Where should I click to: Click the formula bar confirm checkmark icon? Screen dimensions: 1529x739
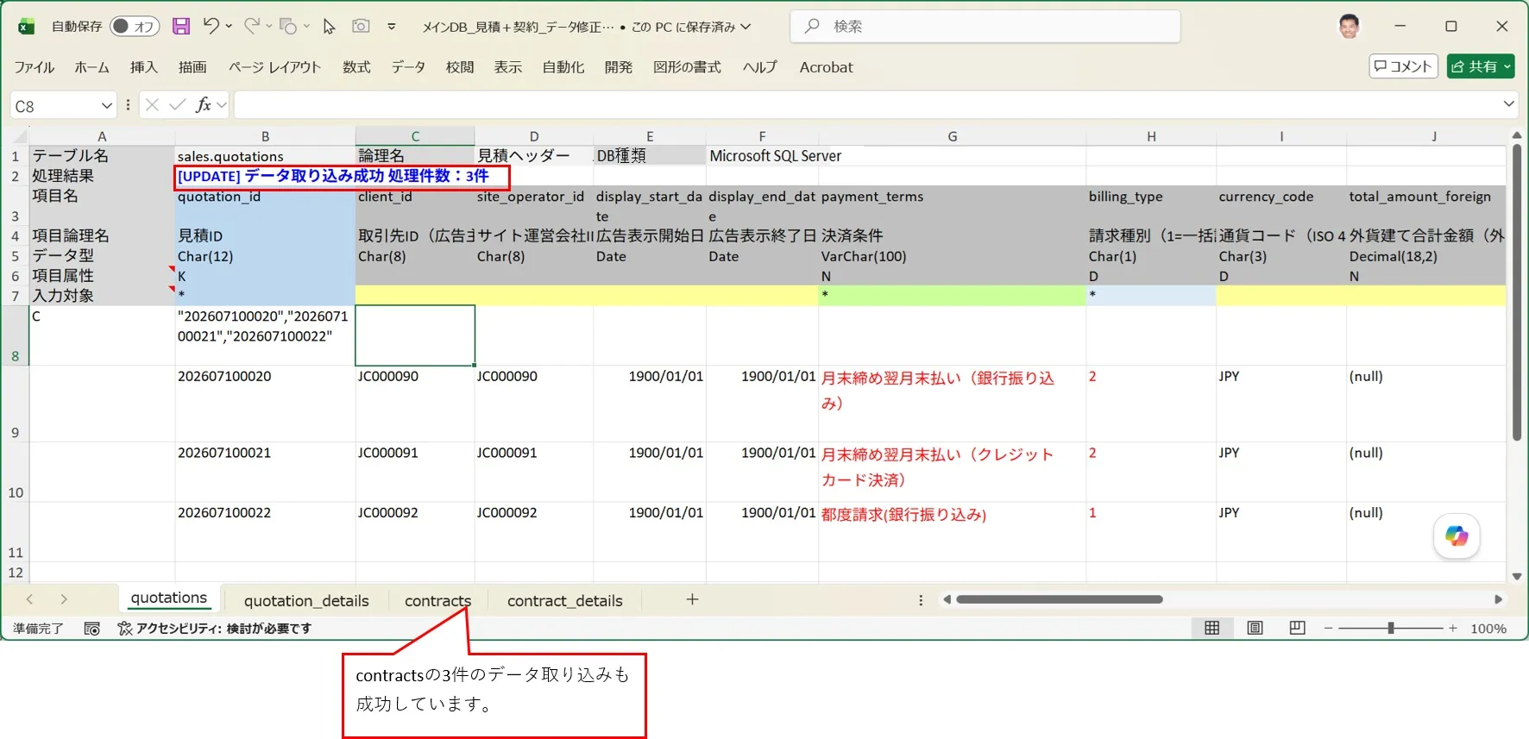[x=178, y=104]
